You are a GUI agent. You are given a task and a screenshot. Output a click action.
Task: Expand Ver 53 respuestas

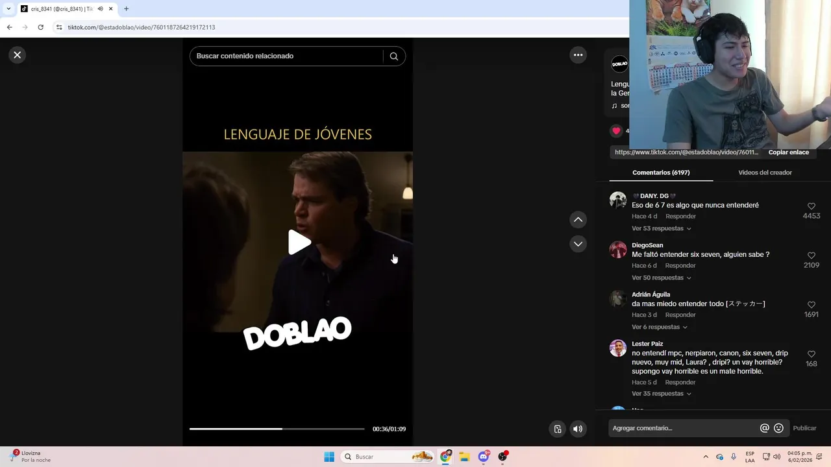pyautogui.click(x=661, y=228)
